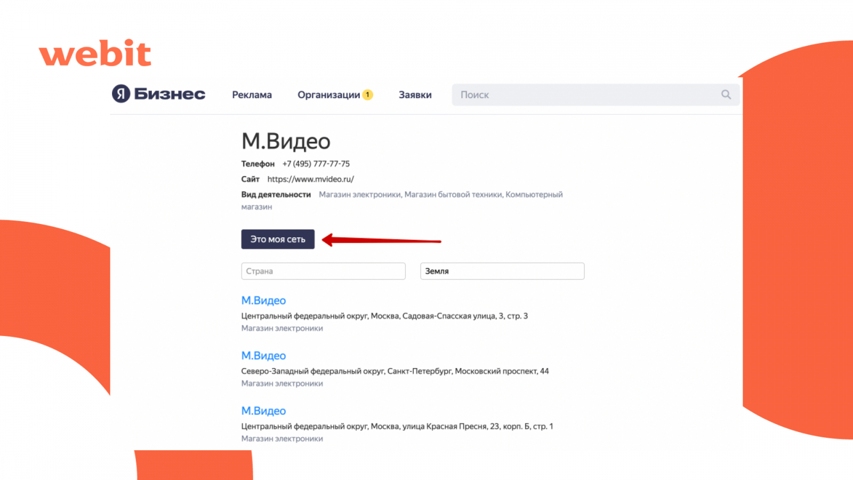Click the Садовая-Спасская улица, 3 address line
Image resolution: width=853 pixels, height=480 pixels.
(384, 316)
